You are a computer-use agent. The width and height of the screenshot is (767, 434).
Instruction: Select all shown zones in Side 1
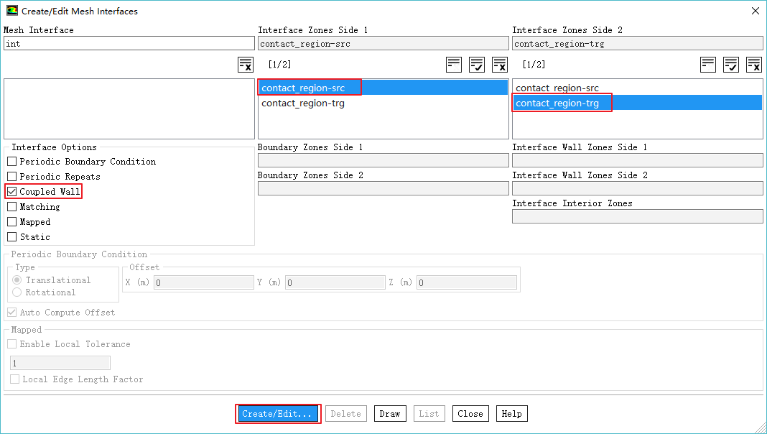coord(477,65)
